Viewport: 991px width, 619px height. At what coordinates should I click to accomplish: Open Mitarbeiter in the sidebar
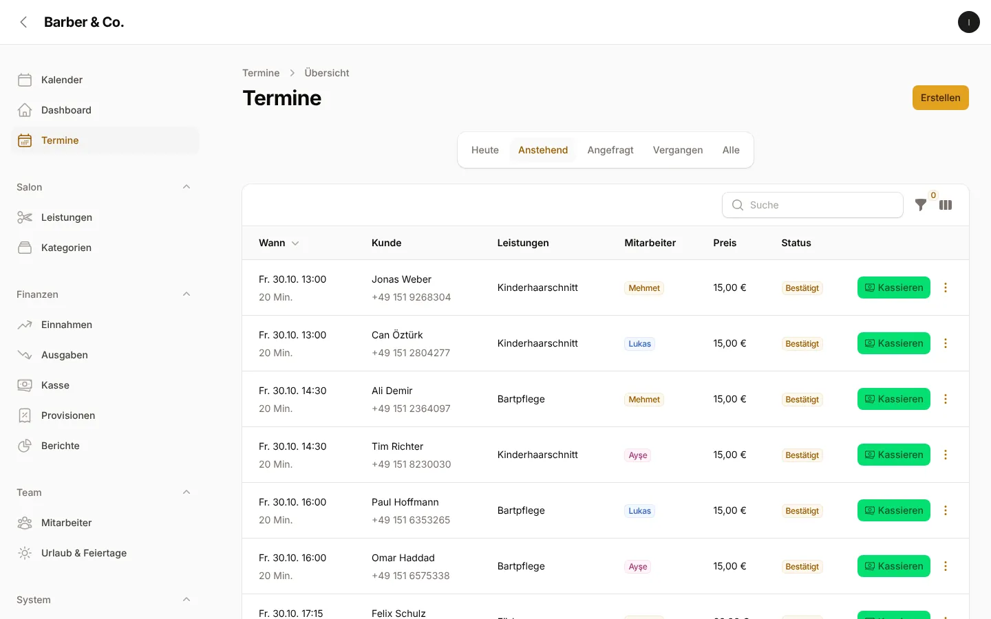click(105, 523)
